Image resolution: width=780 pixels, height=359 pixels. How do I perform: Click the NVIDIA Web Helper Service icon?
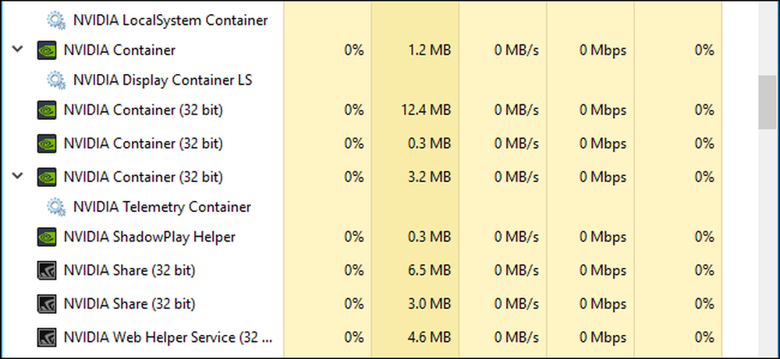47,338
